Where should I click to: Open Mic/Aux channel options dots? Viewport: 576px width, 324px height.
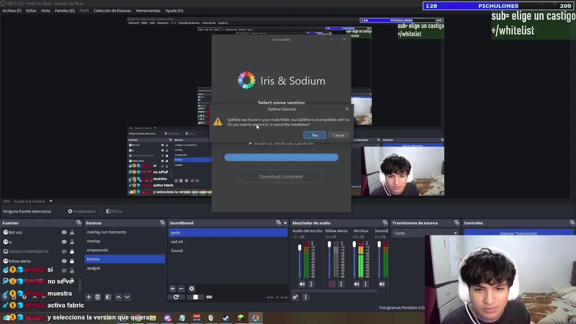click(x=365, y=284)
